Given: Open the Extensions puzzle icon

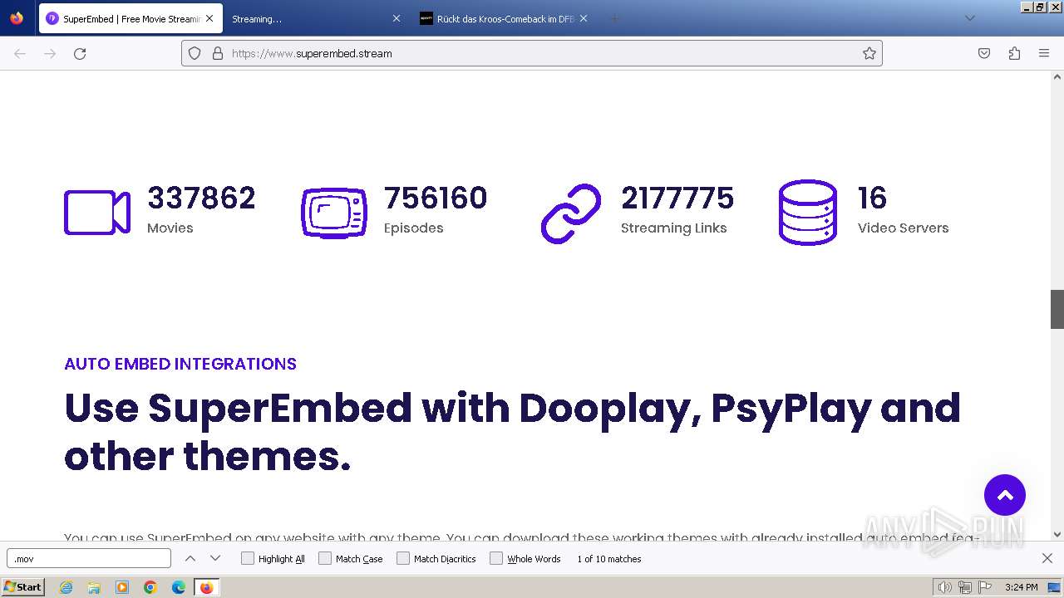Looking at the screenshot, I should 1014,53.
